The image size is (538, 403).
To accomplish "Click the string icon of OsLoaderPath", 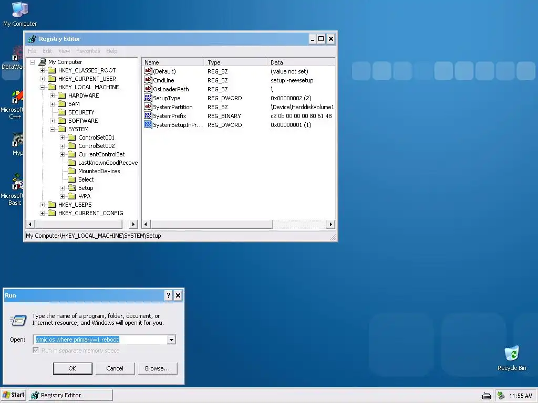I will [148, 89].
